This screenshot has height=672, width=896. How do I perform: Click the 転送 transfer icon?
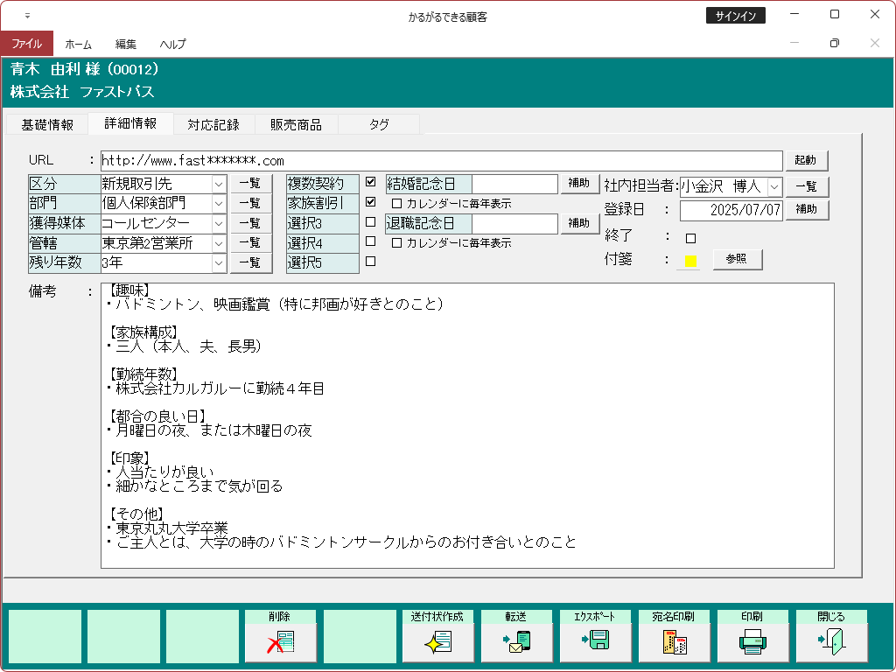pos(516,642)
